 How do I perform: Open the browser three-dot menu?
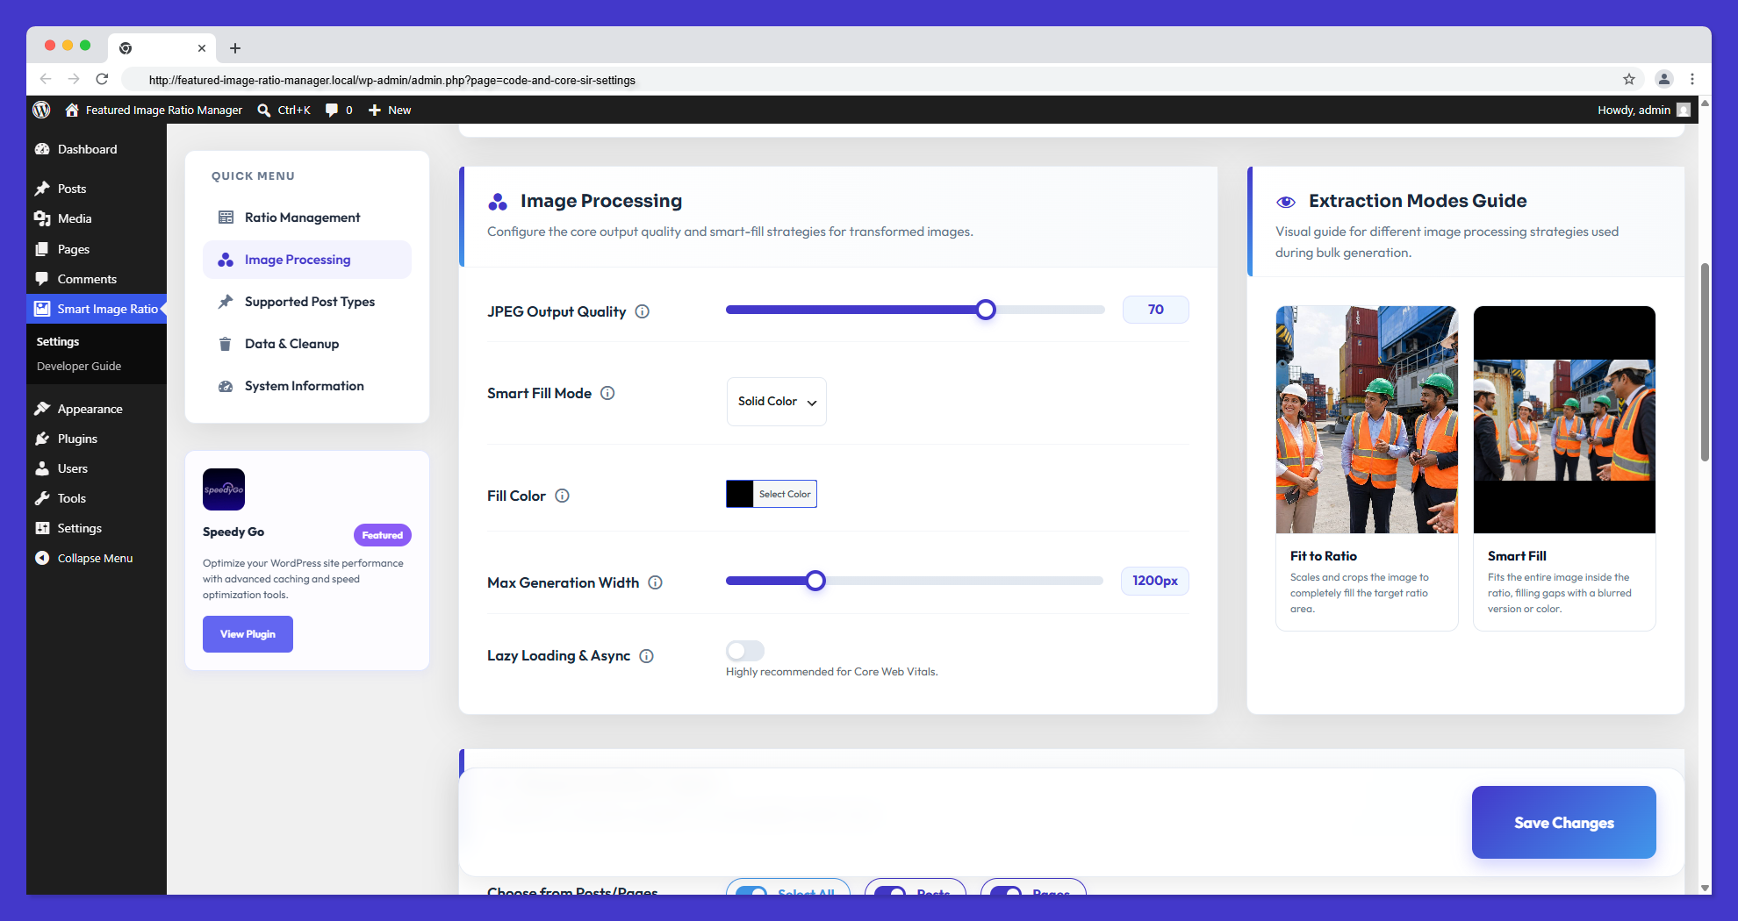(x=1692, y=79)
